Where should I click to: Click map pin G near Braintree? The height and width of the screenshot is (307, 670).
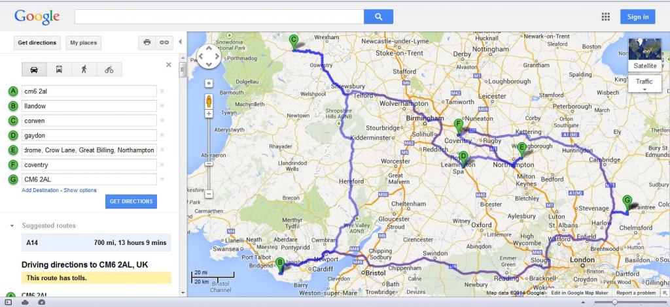click(627, 203)
